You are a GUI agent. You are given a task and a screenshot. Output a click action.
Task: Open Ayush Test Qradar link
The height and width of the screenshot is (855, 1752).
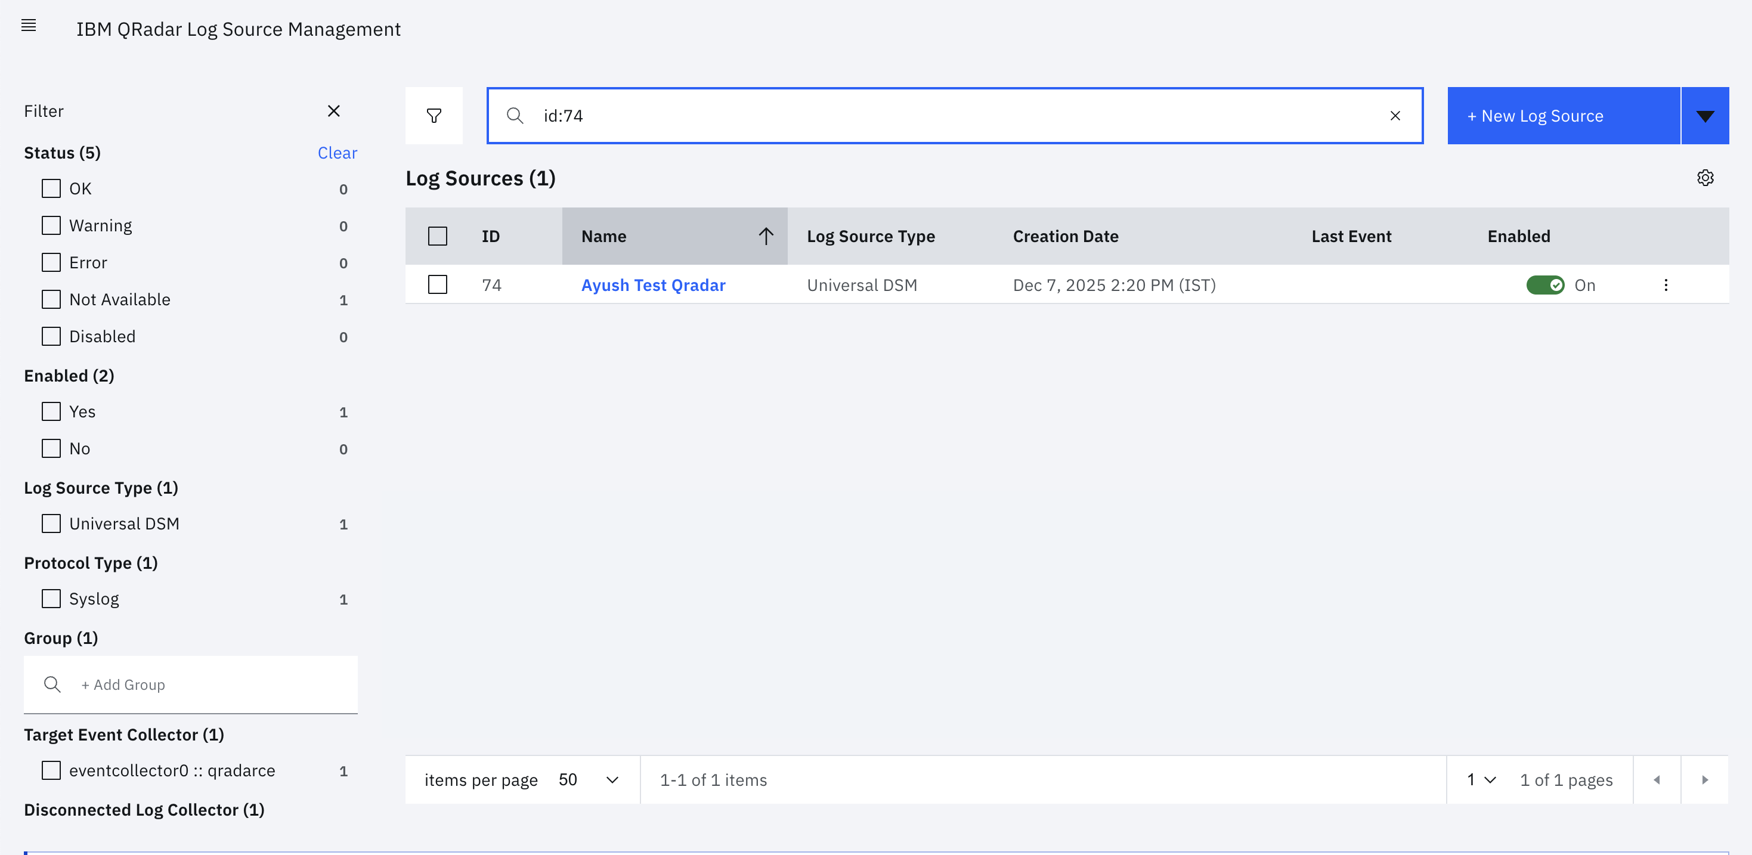pos(653,285)
